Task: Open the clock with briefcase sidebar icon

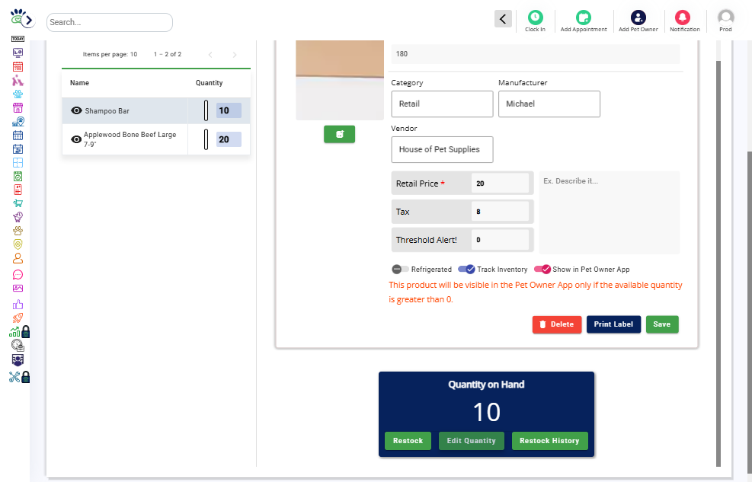Action: pos(18,345)
